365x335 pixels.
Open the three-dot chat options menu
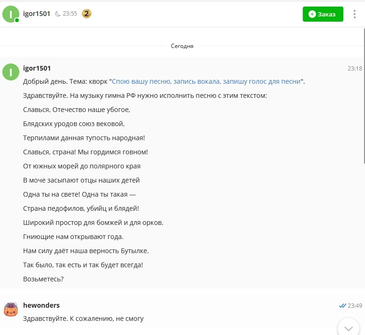coord(355,14)
